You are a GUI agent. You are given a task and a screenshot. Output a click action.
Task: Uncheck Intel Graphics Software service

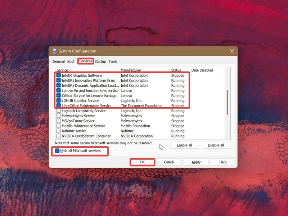(x=58, y=75)
